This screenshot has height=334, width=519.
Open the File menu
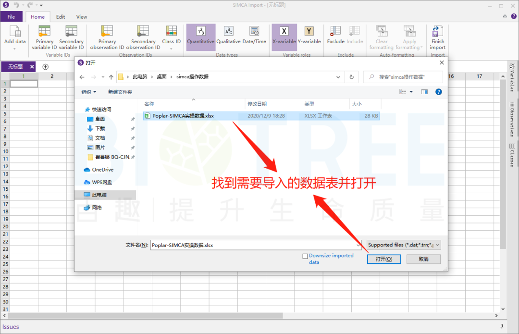point(12,16)
